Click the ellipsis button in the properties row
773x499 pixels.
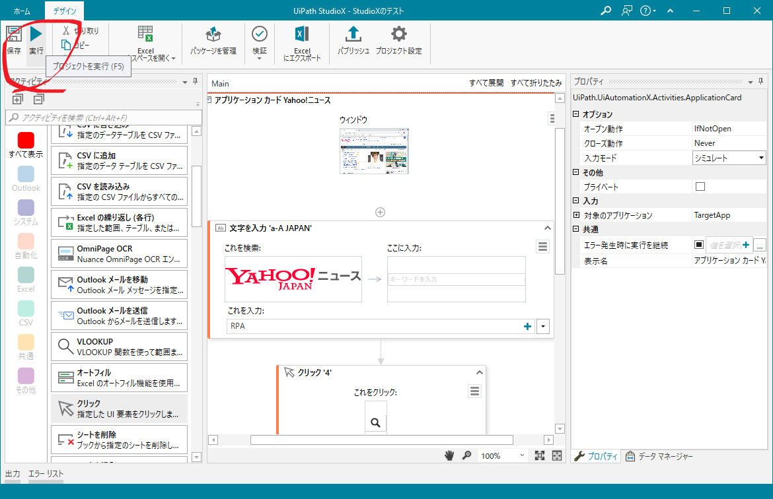tap(760, 244)
